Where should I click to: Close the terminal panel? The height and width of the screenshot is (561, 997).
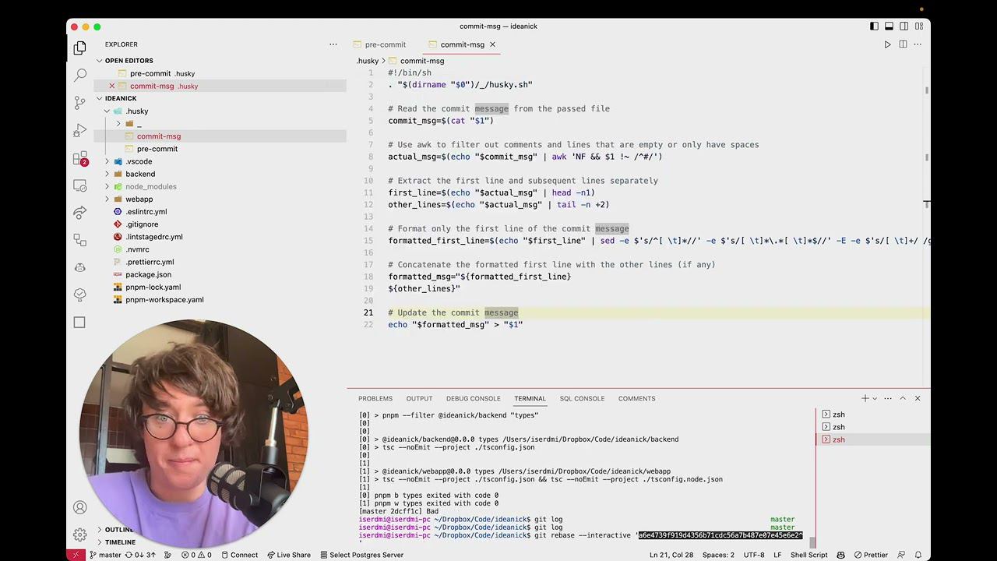(918, 398)
